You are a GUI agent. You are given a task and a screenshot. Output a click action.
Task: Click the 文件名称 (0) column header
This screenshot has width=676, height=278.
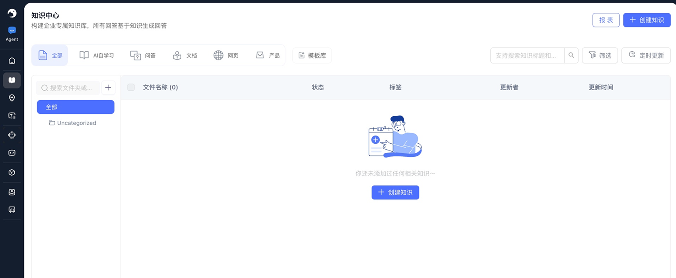[x=160, y=87]
